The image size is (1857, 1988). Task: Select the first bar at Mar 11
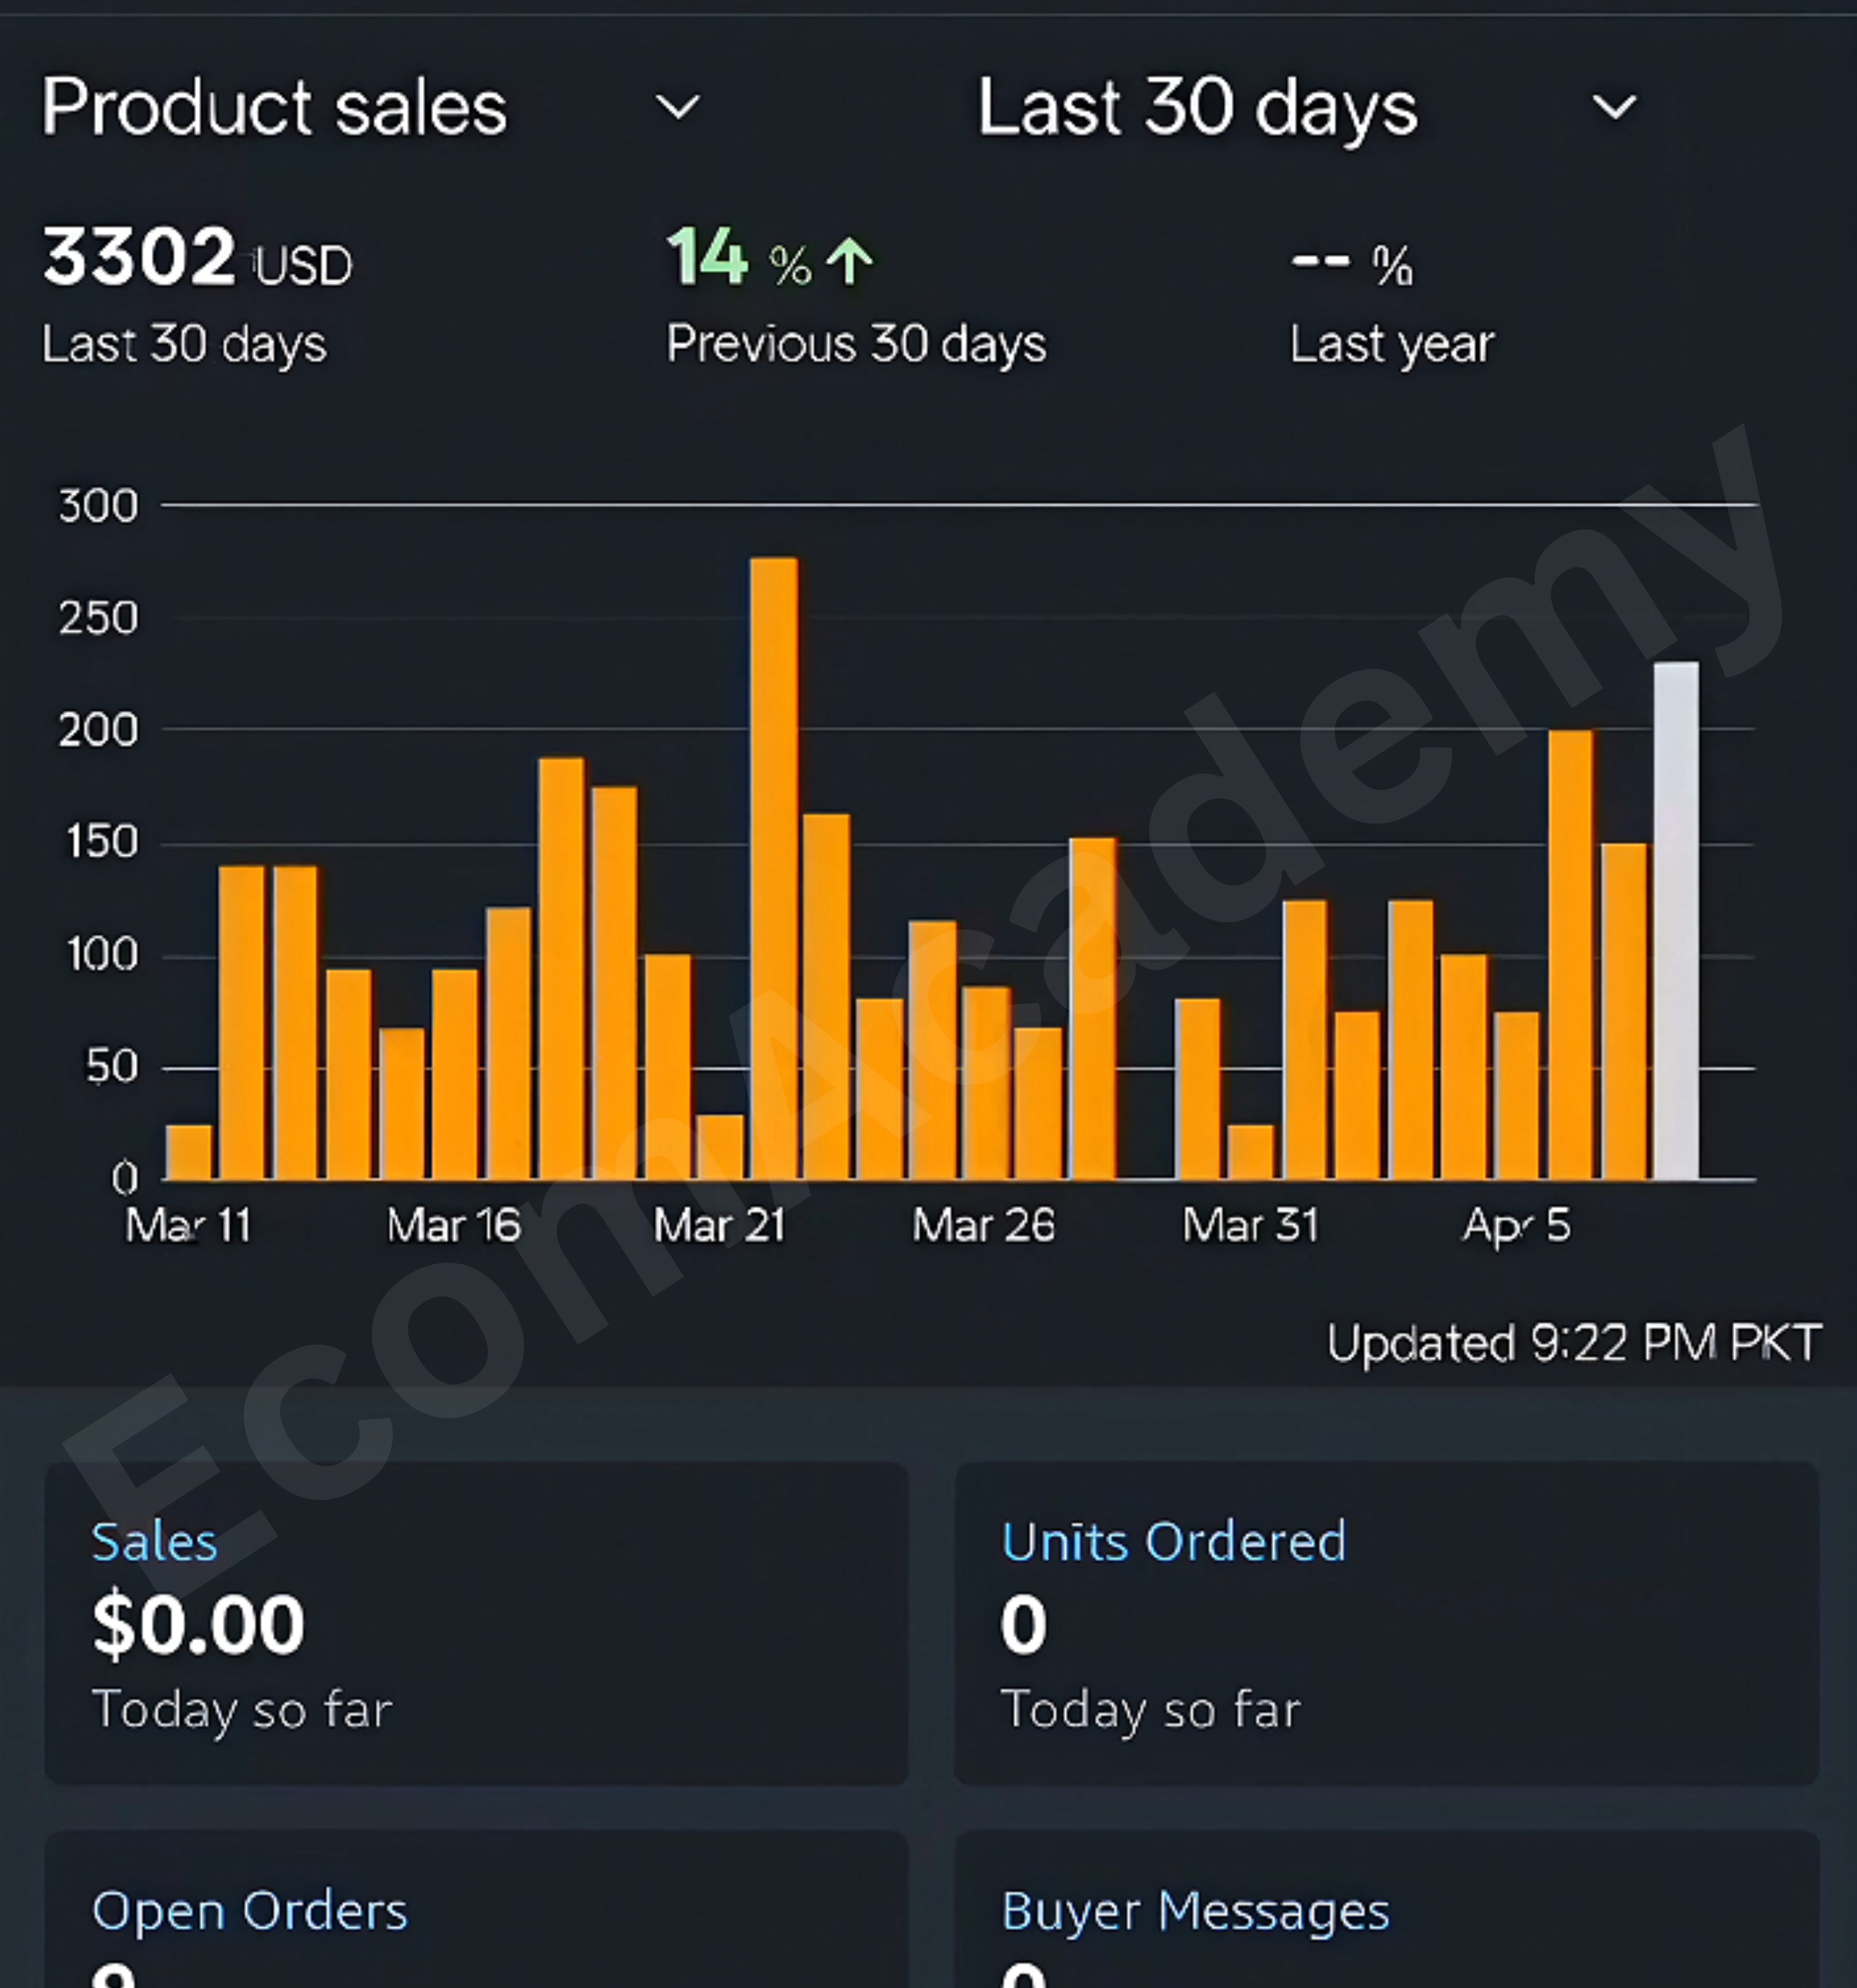point(189,1152)
